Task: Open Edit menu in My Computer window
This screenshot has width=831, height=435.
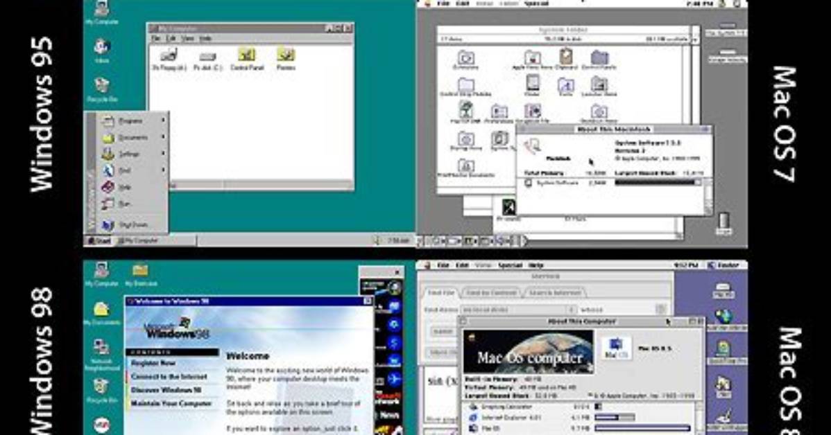Action: [171, 39]
